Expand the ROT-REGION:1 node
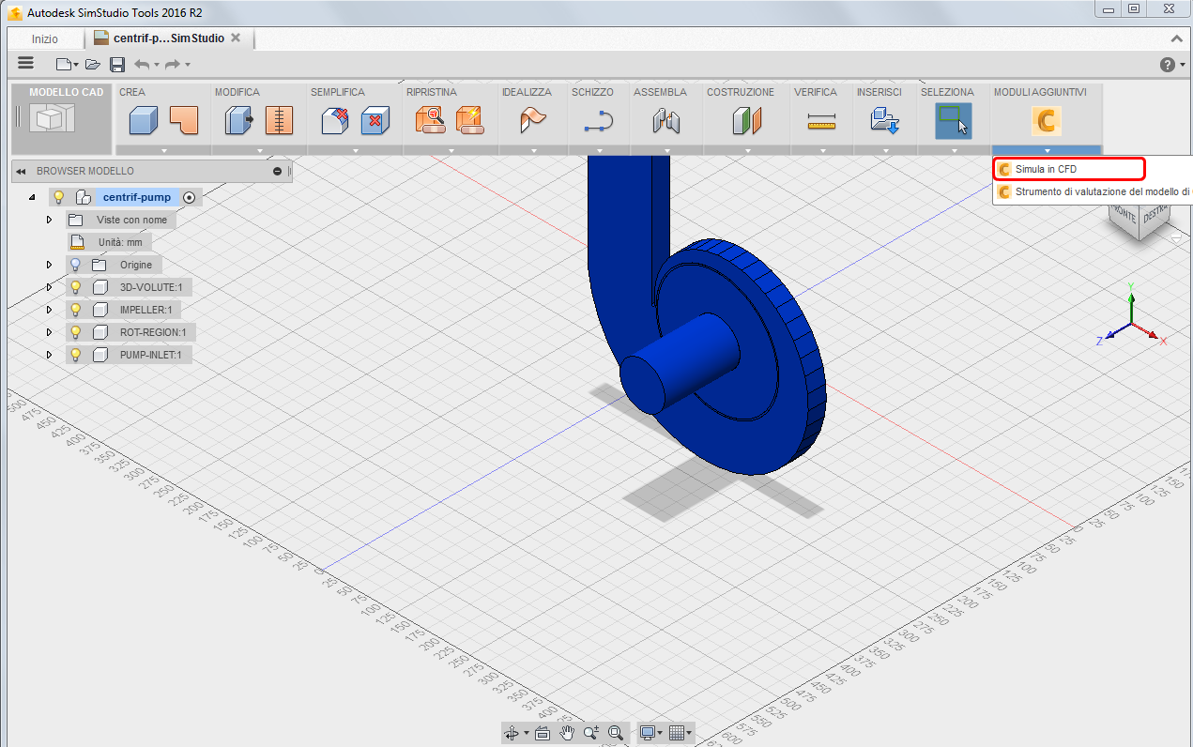This screenshot has height=747, width=1193. (49, 332)
